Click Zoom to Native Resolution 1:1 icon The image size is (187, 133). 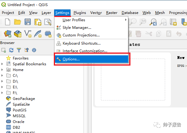143,22
